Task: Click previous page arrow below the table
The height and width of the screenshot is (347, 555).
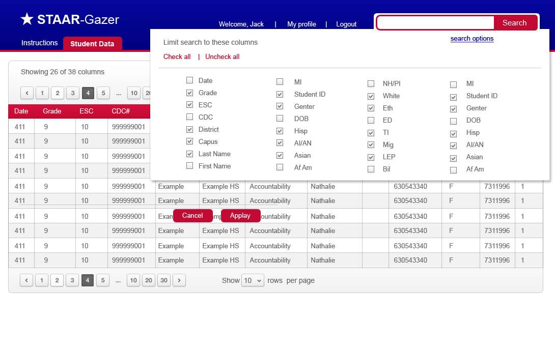Action: [26, 280]
